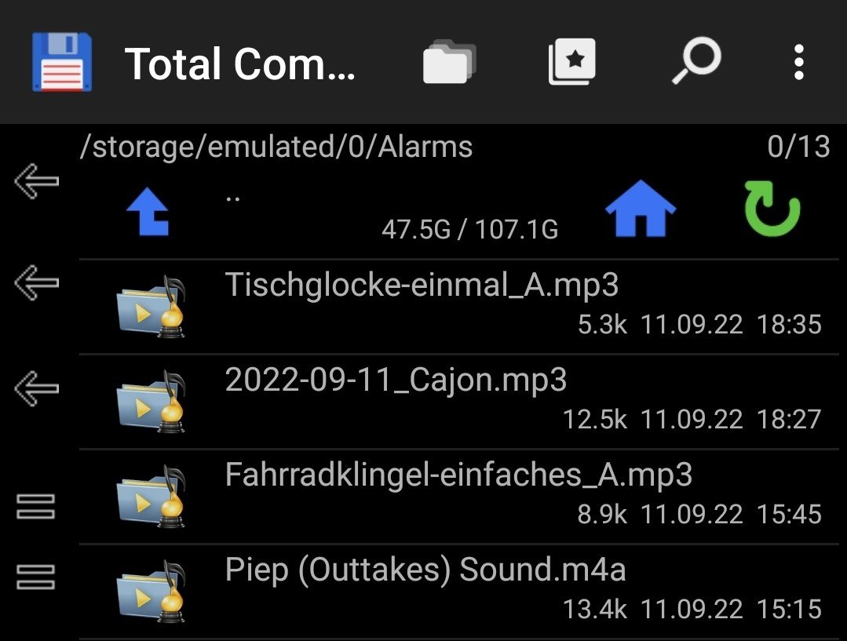The image size is (847, 641).
Task: Tap the /storage/emulated/0/Alarms path text
Action: [276, 147]
